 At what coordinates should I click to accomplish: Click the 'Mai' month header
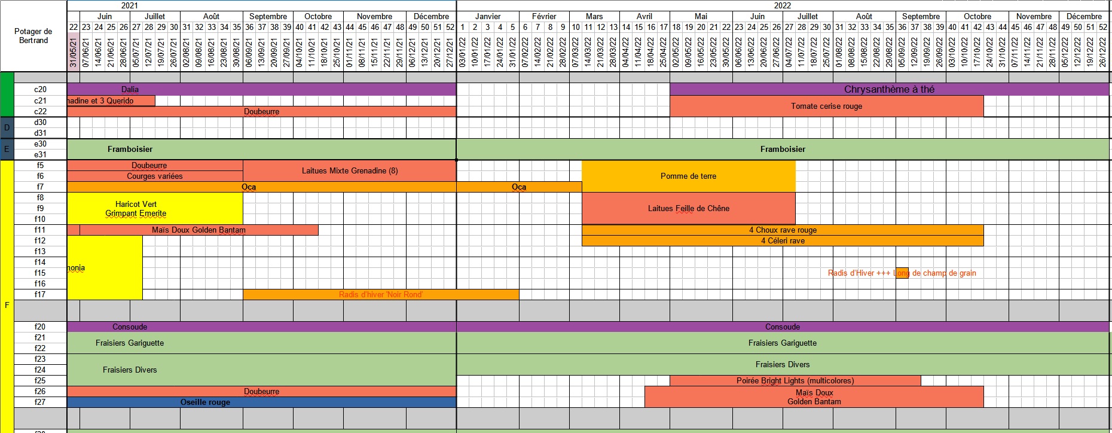point(701,16)
